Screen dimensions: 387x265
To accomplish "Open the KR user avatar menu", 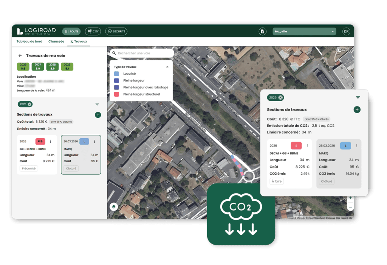I will (x=346, y=32).
